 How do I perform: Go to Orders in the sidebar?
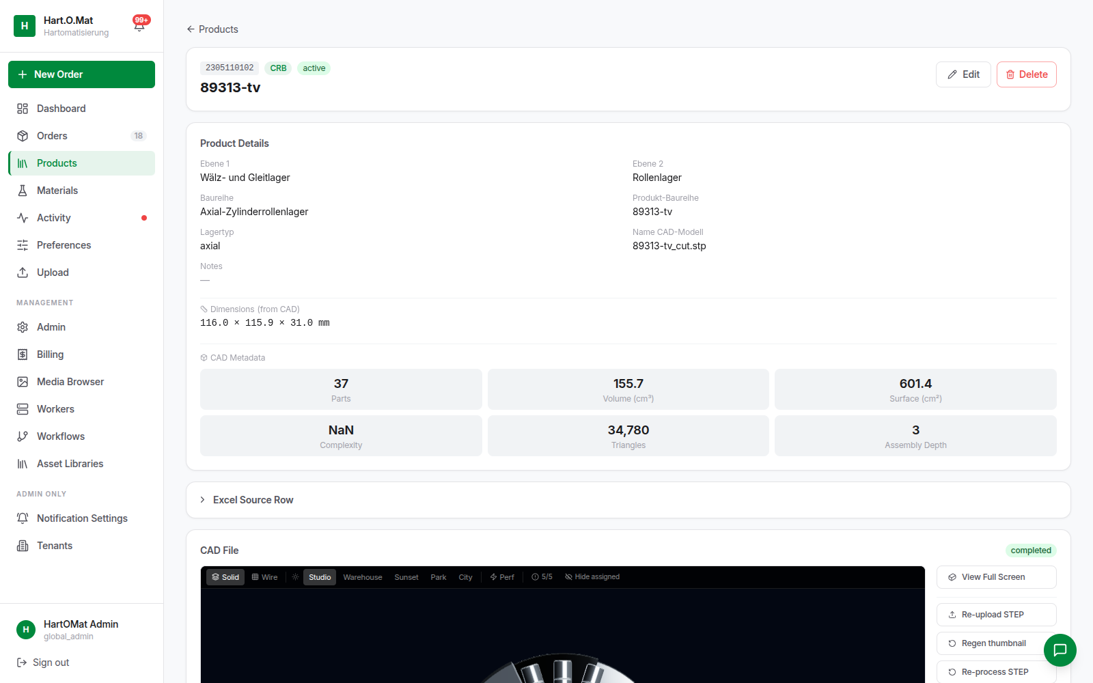tap(81, 136)
